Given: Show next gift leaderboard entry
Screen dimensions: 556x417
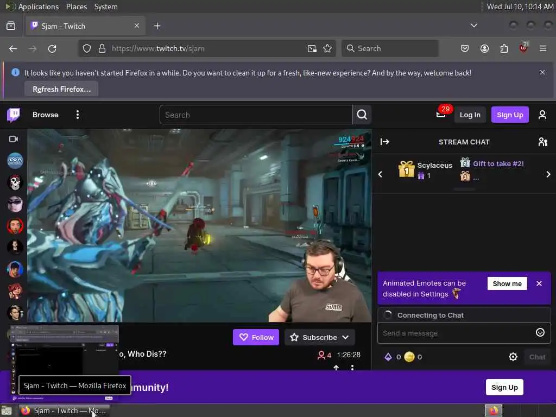Looking at the screenshot, I should pyautogui.click(x=548, y=174).
